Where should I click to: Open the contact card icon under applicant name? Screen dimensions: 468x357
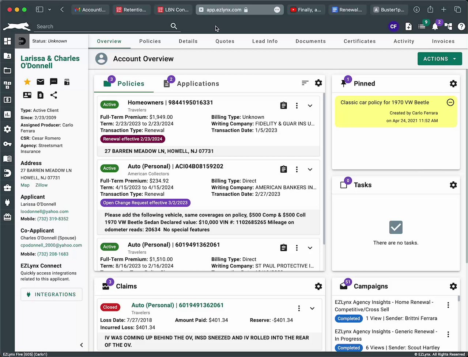[x=27, y=95]
